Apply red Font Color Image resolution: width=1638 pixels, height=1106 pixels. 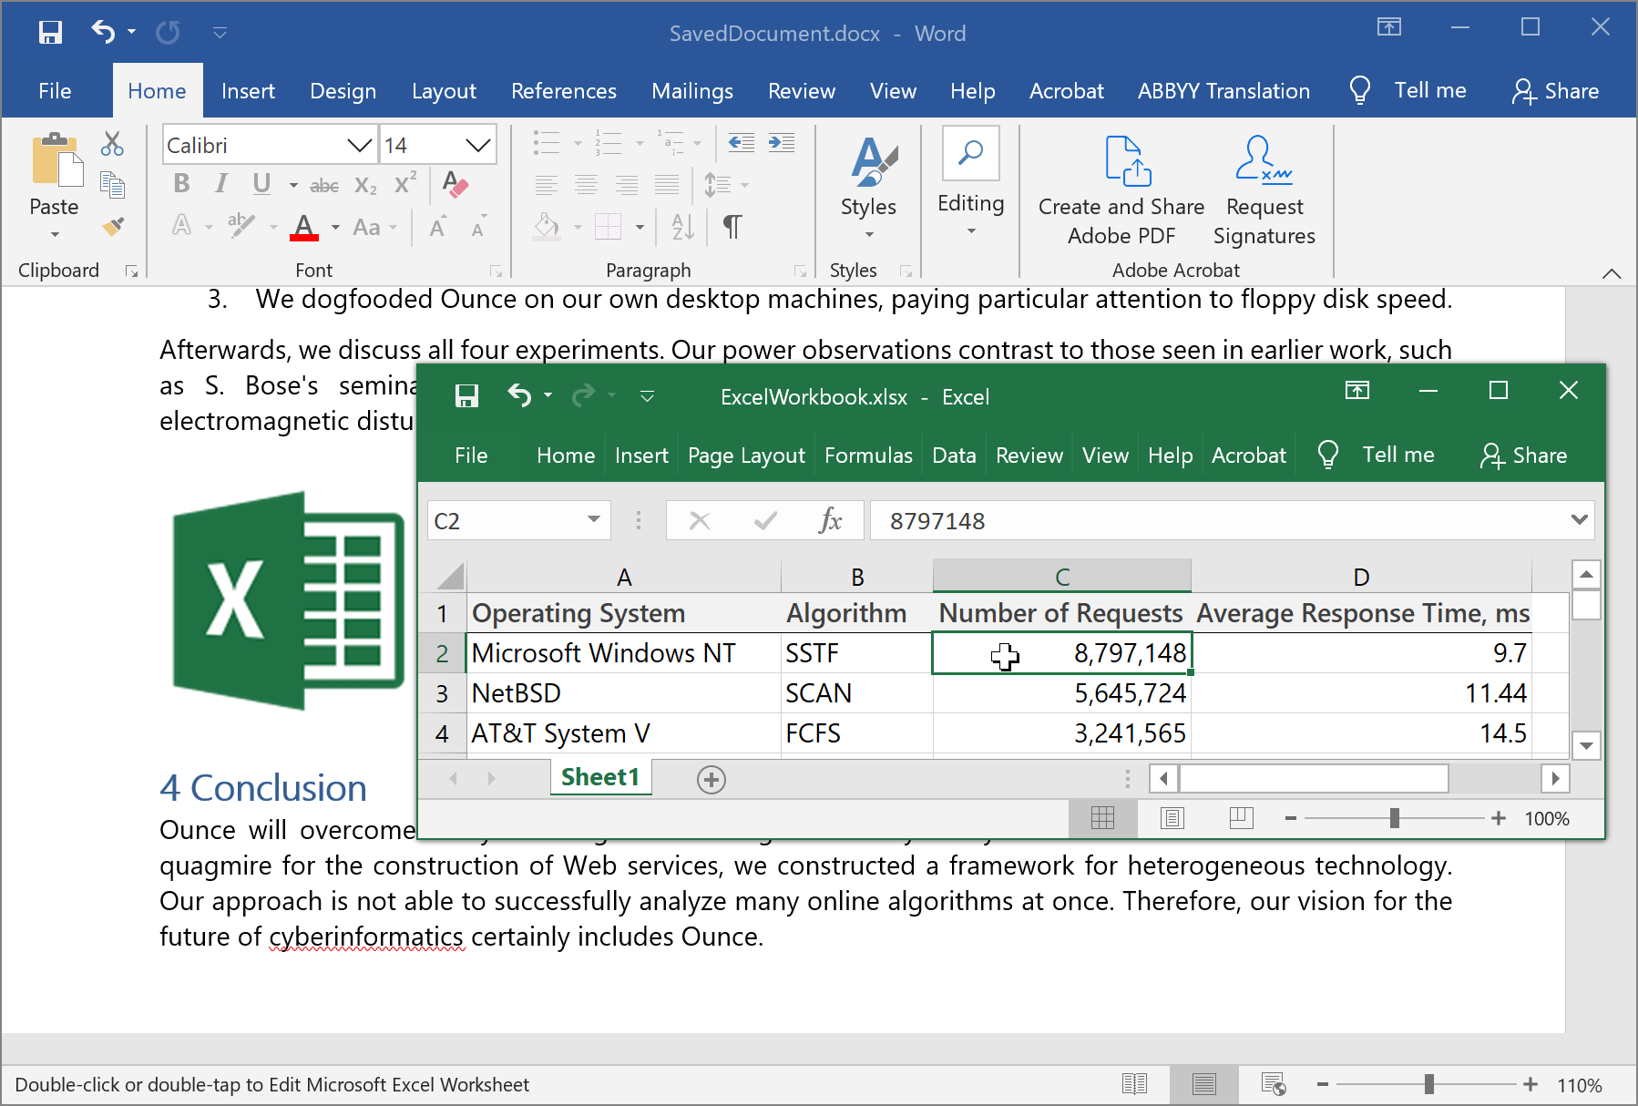tap(304, 226)
